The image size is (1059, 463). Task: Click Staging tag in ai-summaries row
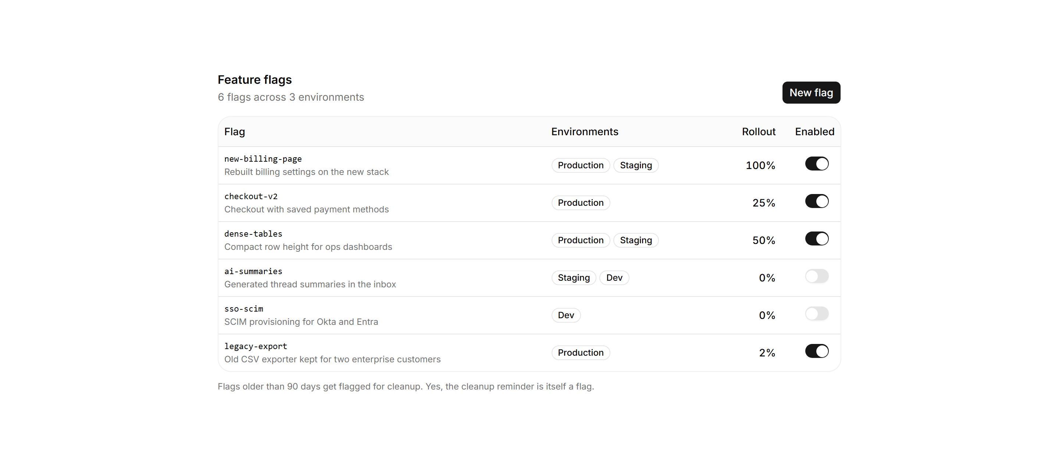point(574,278)
